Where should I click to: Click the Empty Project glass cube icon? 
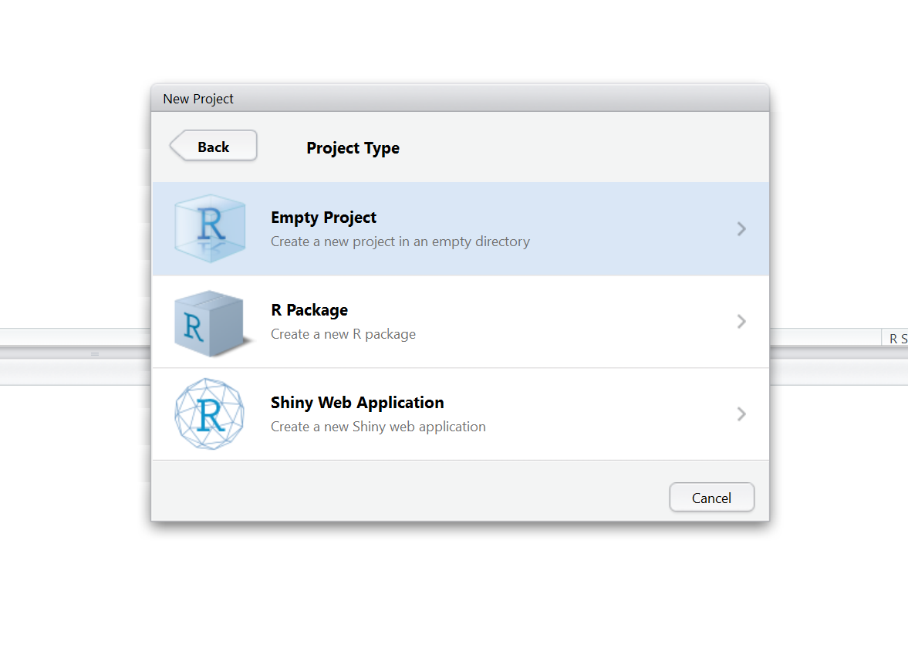[x=210, y=228]
